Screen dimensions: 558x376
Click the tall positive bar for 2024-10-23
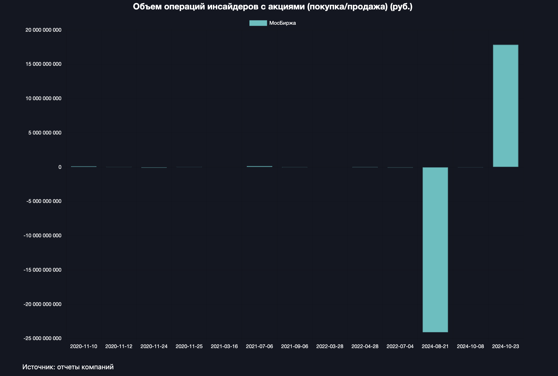pyautogui.click(x=505, y=106)
